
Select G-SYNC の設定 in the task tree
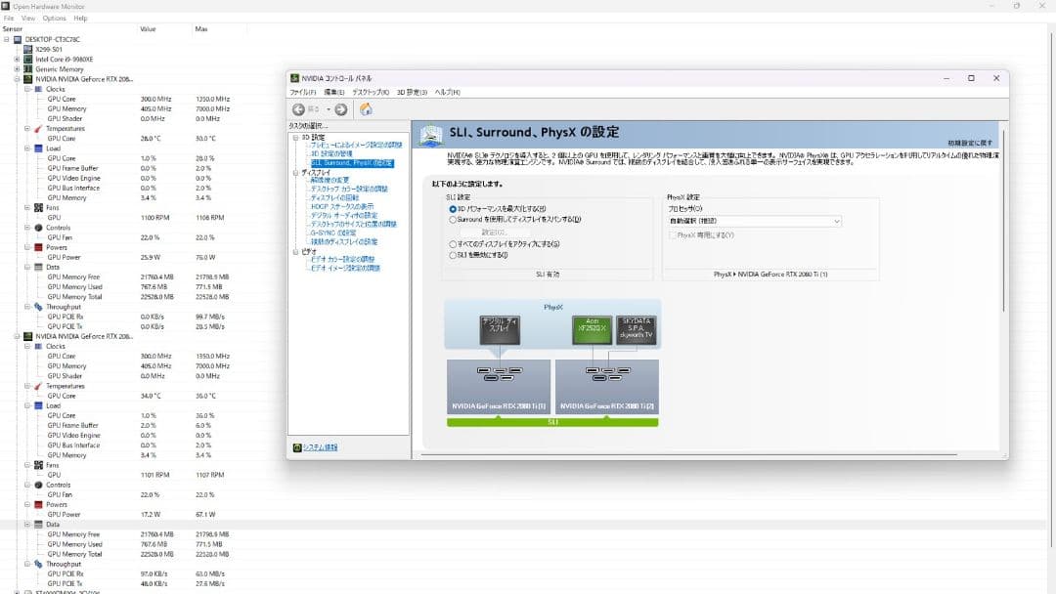pyautogui.click(x=332, y=233)
